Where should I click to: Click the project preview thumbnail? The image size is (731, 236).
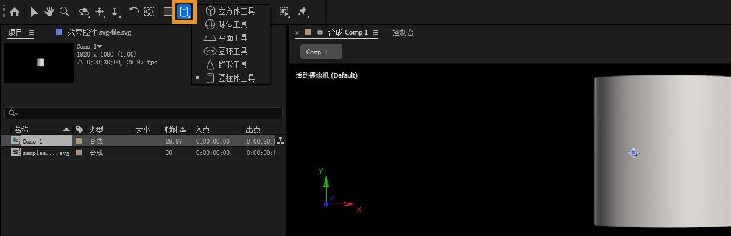(39, 63)
